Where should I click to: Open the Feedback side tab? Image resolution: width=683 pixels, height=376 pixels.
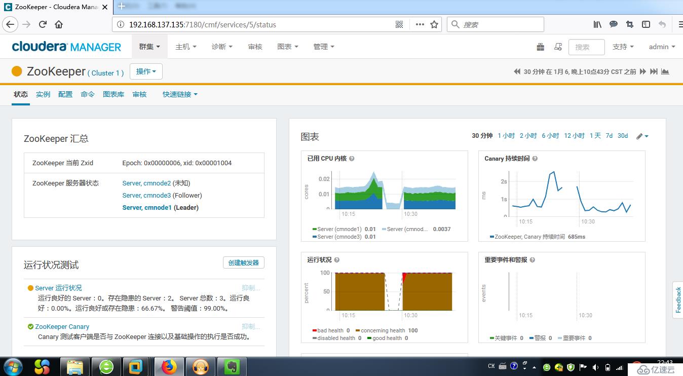click(x=678, y=300)
